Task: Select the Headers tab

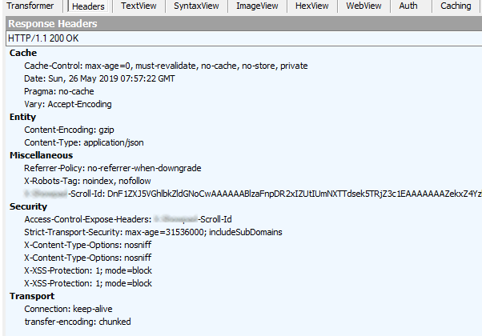Action: click(x=88, y=6)
